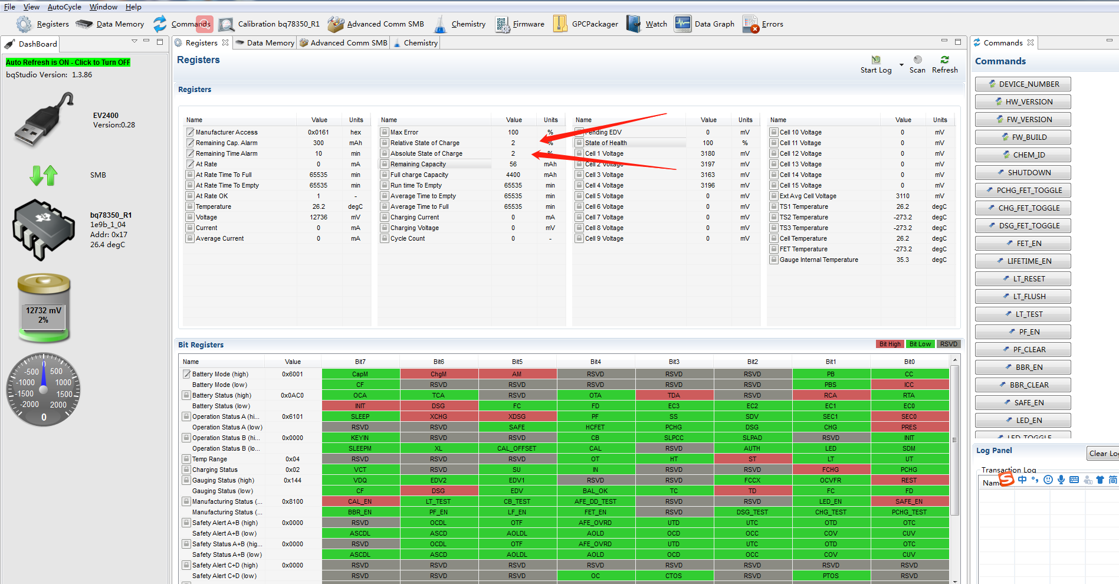Open Calibration bq78350_R1 tool
Image resolution: width=1119 pixels, height=584 pixels.
pyautogui.click(x=268, y=24)
